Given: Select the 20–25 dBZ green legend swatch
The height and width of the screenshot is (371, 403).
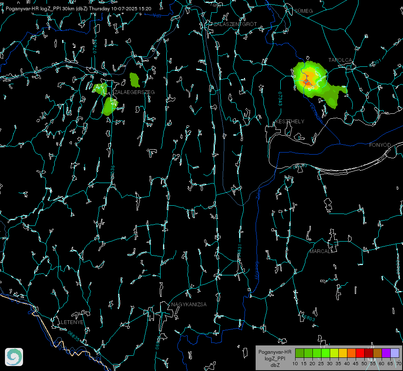Looking at the screenshot, I should tap(317, 353).
